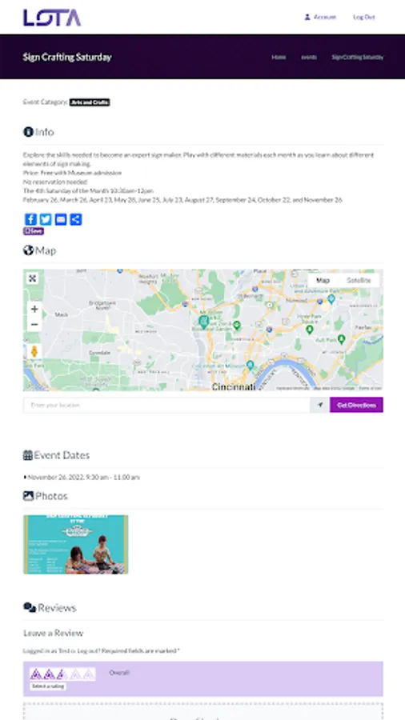Open the general share icon
Screen dimensions: 405x720
tap(76, 219)
